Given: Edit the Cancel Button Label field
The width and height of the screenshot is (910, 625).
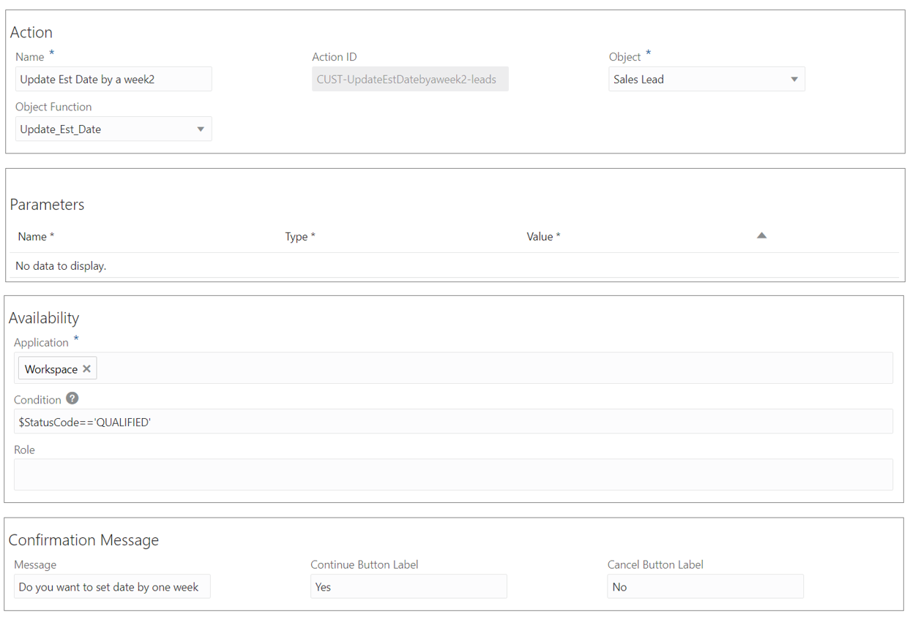Looking at the screenshot, I should tap(705, 587).
